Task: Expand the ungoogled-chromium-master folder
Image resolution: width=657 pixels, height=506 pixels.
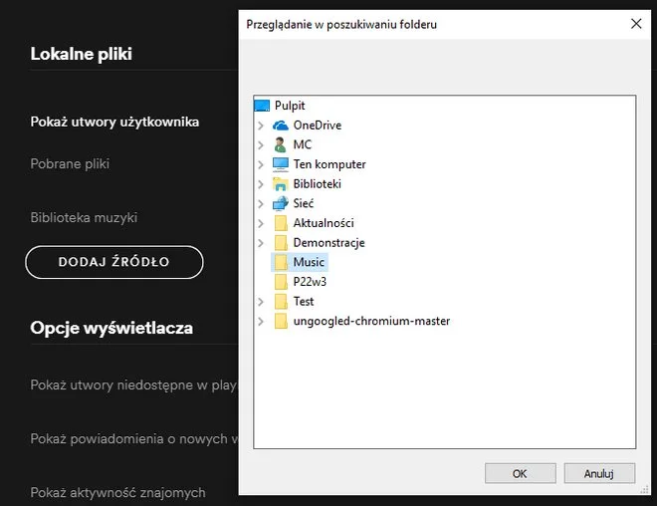Action: (x=261, y=321)
